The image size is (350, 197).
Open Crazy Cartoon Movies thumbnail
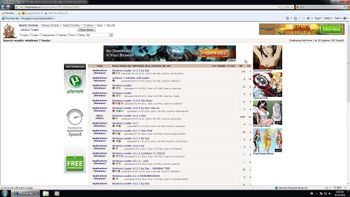267,140
